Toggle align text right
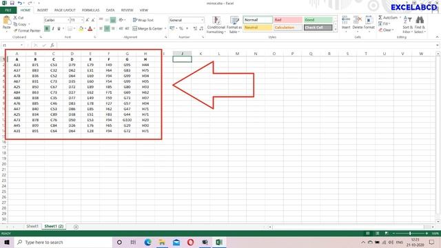This screenshot has height=248, width=441. (x=113, y=28)
